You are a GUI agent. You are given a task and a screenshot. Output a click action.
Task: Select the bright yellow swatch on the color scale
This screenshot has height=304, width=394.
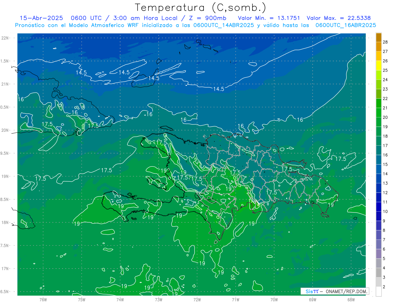point(379,66)
